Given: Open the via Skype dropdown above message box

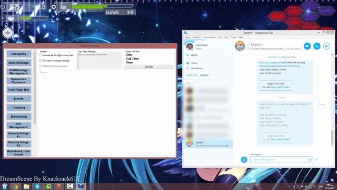Looking at the screenshot, I should pyautogui.click(x=255, y=155).
